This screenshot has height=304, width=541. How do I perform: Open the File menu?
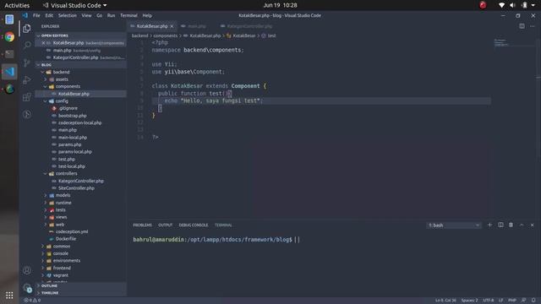[x=36, y=15]
